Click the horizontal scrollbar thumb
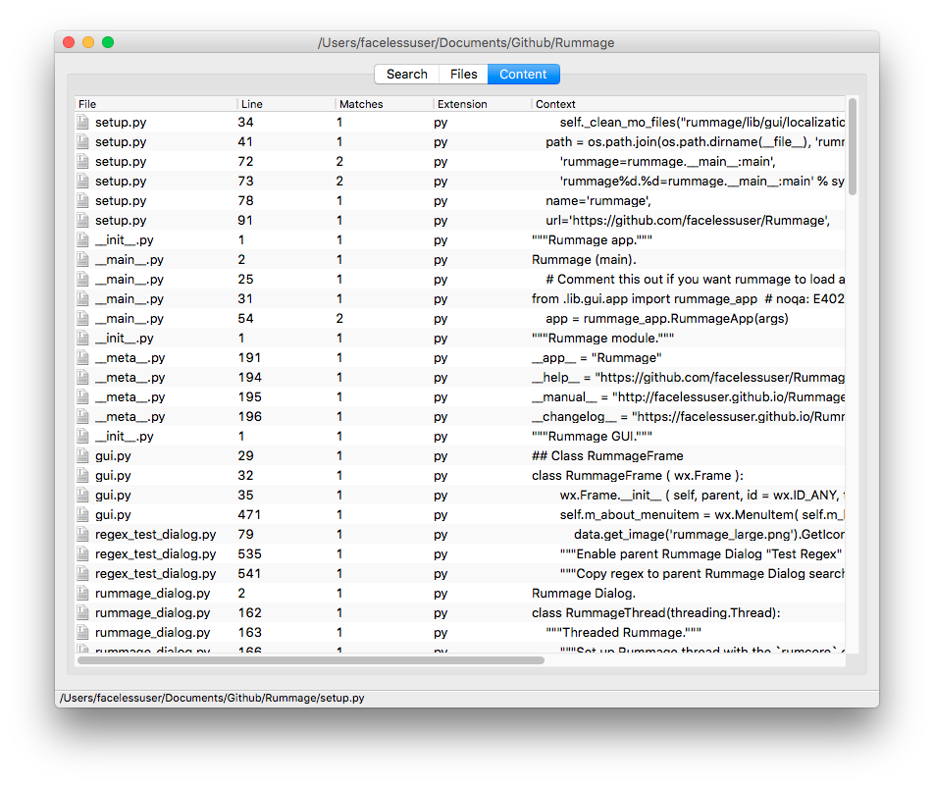Viewport: 934px width, 786px height. (311, 660)
